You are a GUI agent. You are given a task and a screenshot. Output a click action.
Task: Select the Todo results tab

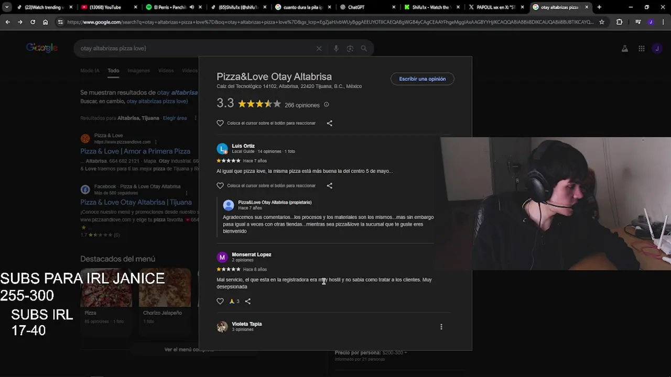pos(113,71)
